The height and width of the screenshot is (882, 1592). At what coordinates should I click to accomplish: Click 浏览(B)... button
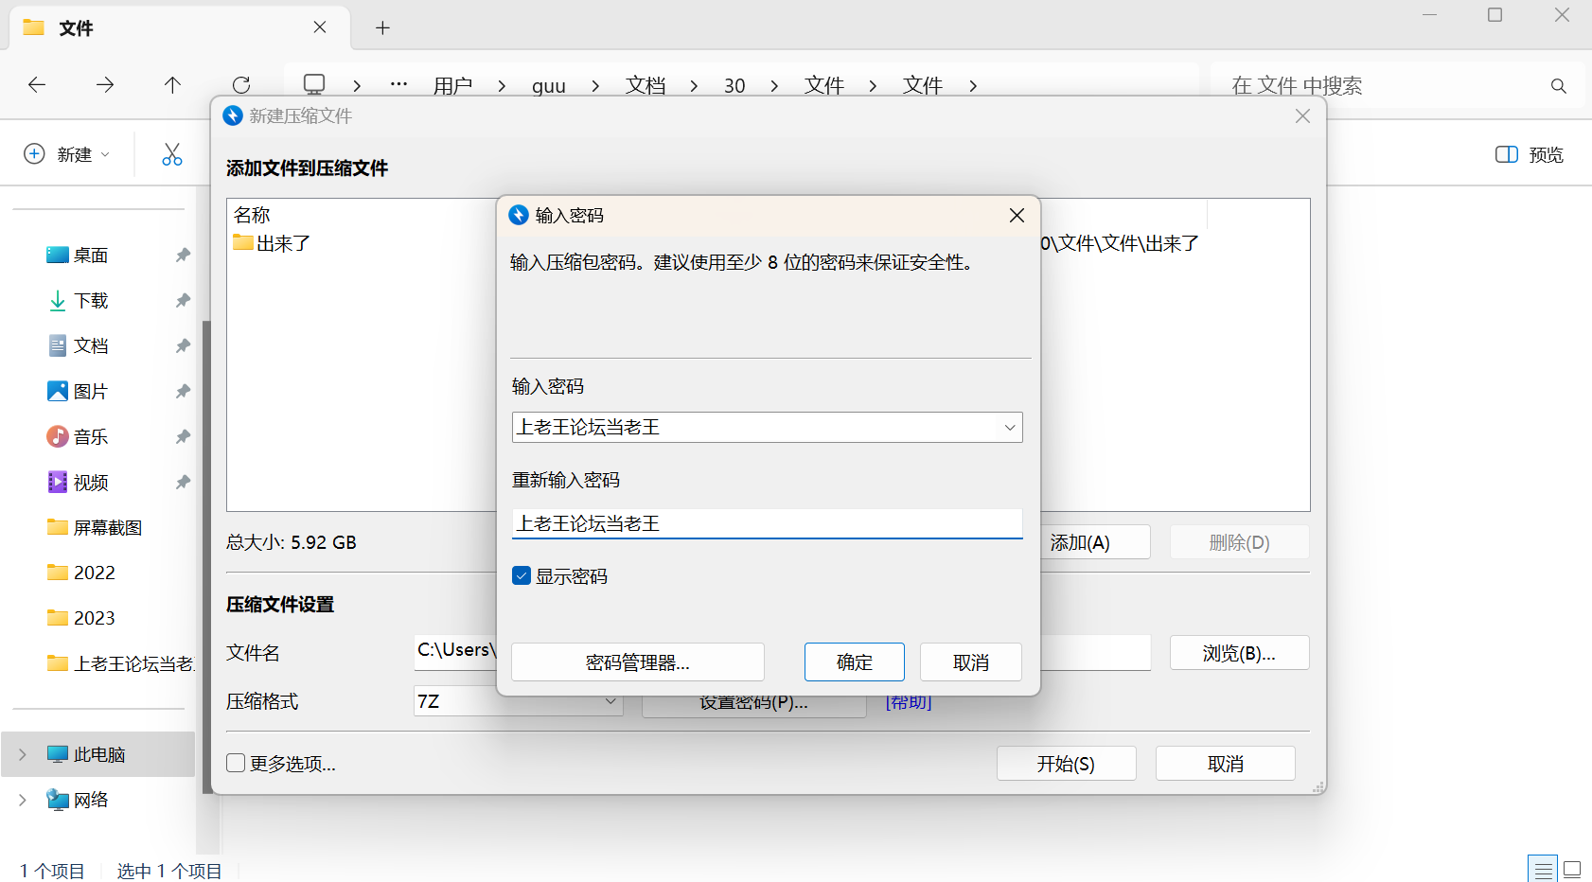1240,653
